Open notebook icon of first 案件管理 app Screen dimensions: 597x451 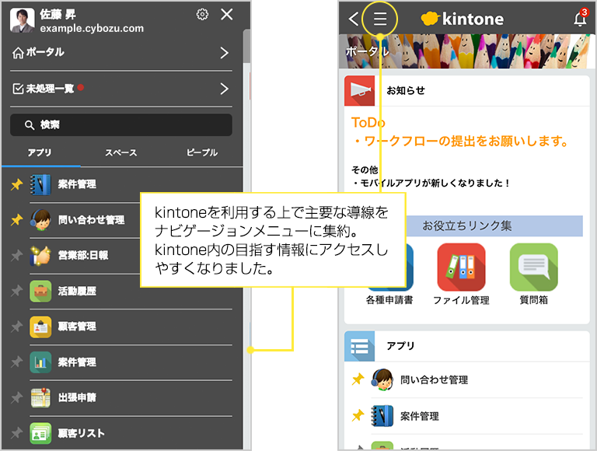(x=40, y=184)
